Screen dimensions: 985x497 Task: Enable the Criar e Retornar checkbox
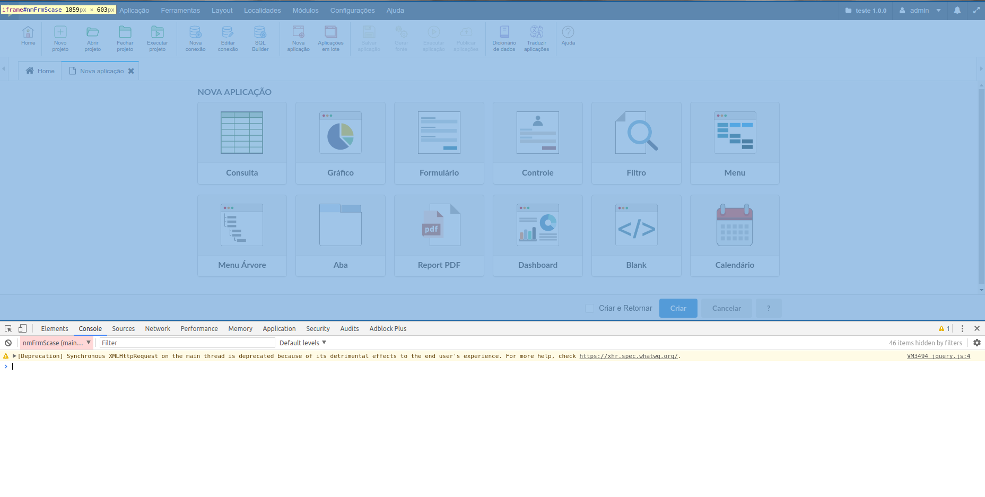[589, 308]
